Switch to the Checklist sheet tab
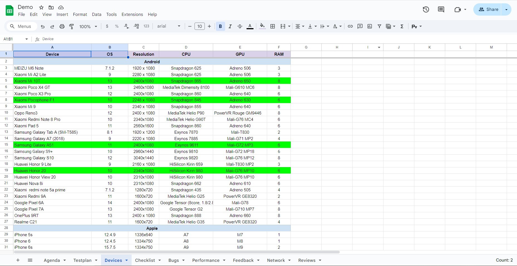This screenshot has height=266, width=517. point(145,260)
